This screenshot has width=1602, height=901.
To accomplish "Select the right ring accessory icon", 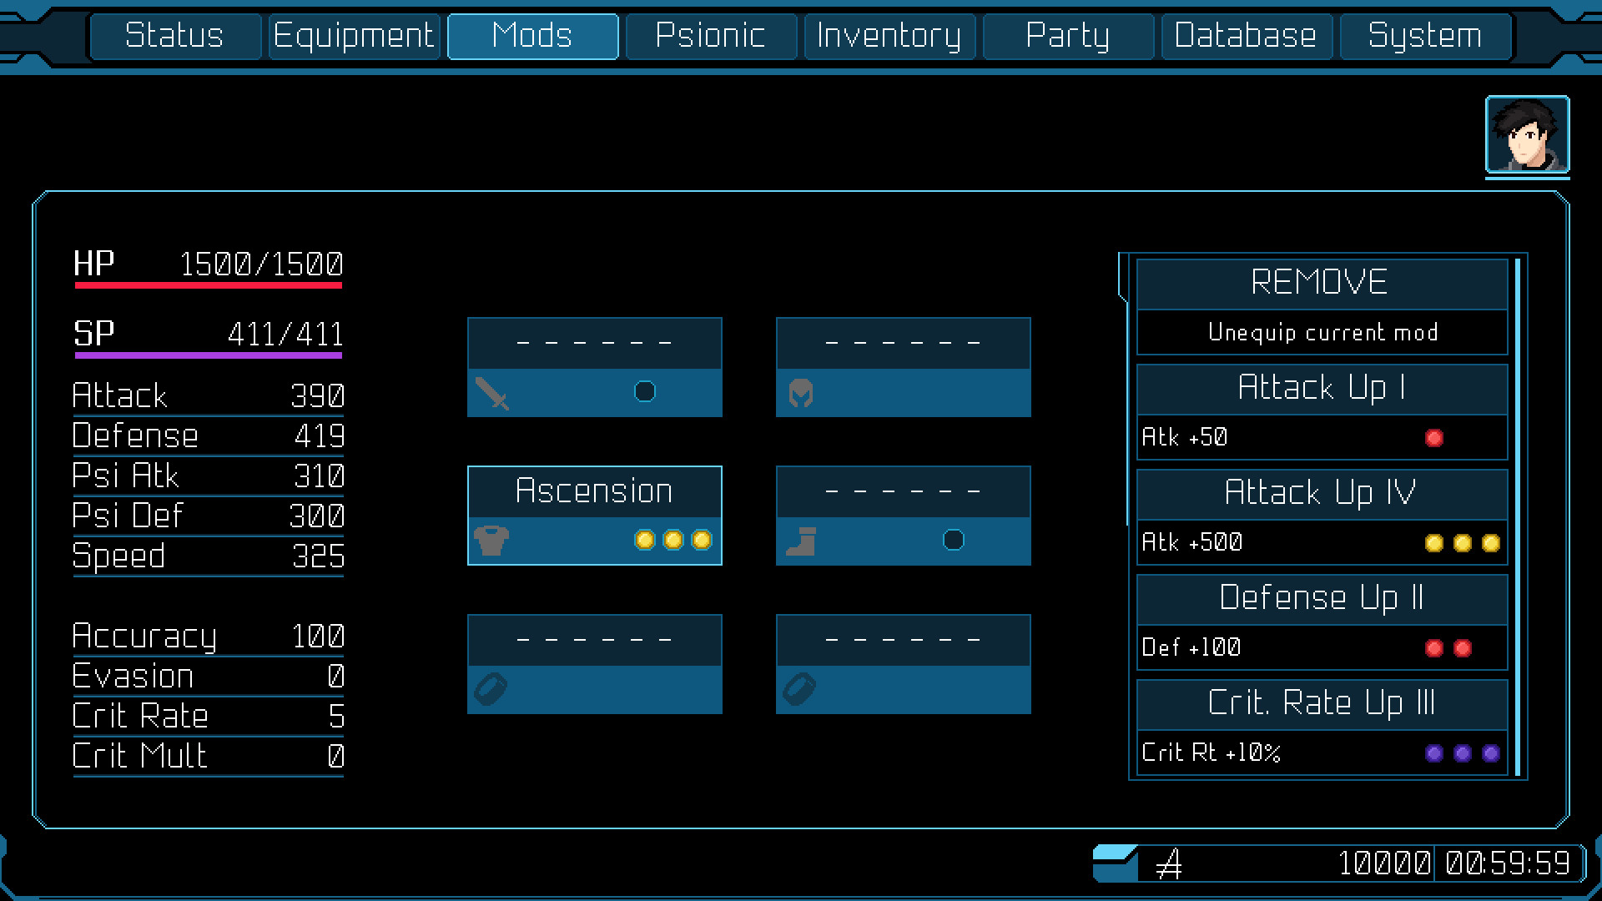I will pyautogui.click(x=799, y=689).
